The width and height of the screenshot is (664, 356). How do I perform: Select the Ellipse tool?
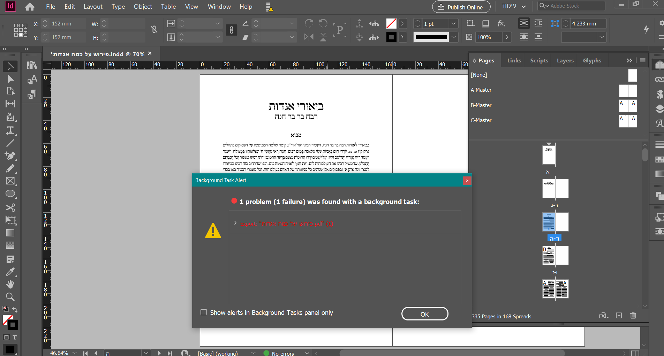10,194
